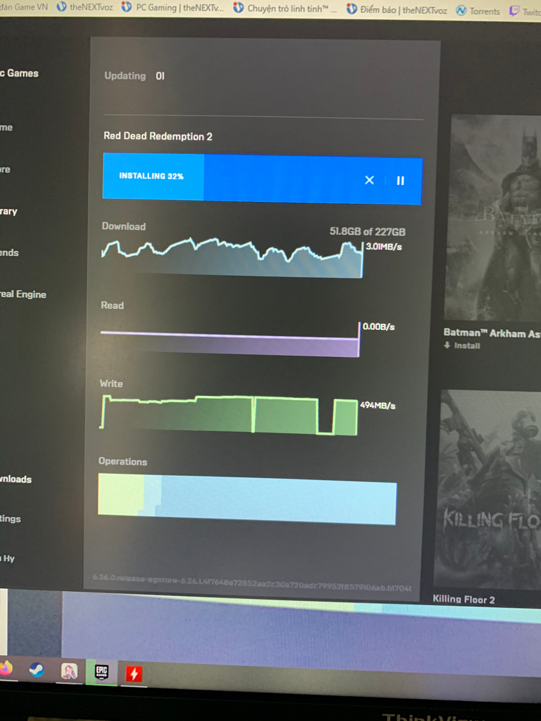Click the Installing 32% progress bar
The image size is (541, 721).
[263, 178]
